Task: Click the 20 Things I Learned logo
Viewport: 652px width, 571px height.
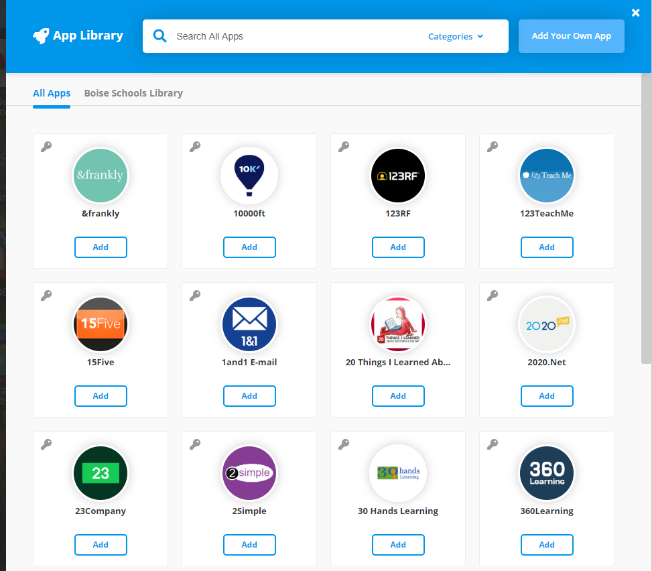Action: click(398, 324)
